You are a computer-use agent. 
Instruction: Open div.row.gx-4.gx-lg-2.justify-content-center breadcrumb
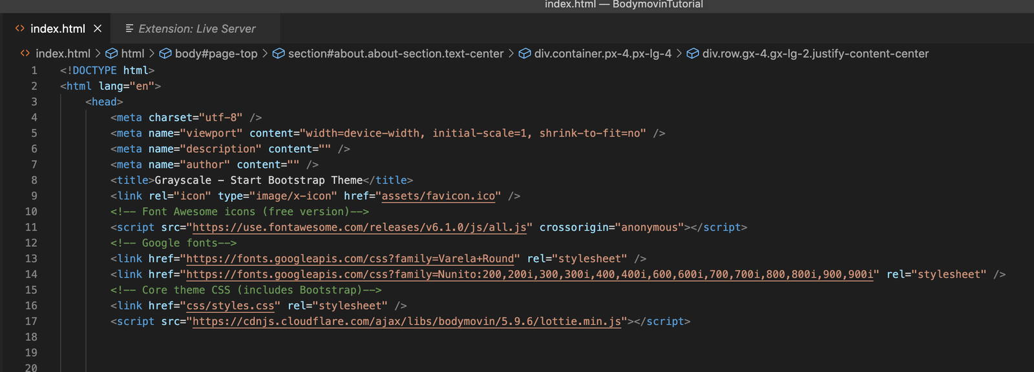816,54
